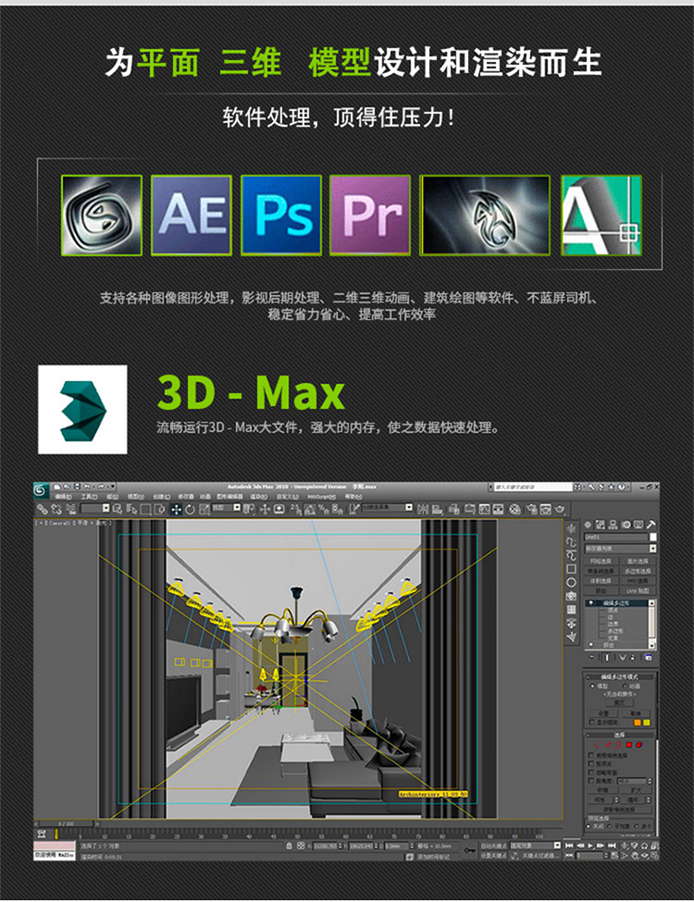This screenshot has height=902, width=694.
Task: Toggle the 显示框架 checkbox
Action: (x=592, y=723)
